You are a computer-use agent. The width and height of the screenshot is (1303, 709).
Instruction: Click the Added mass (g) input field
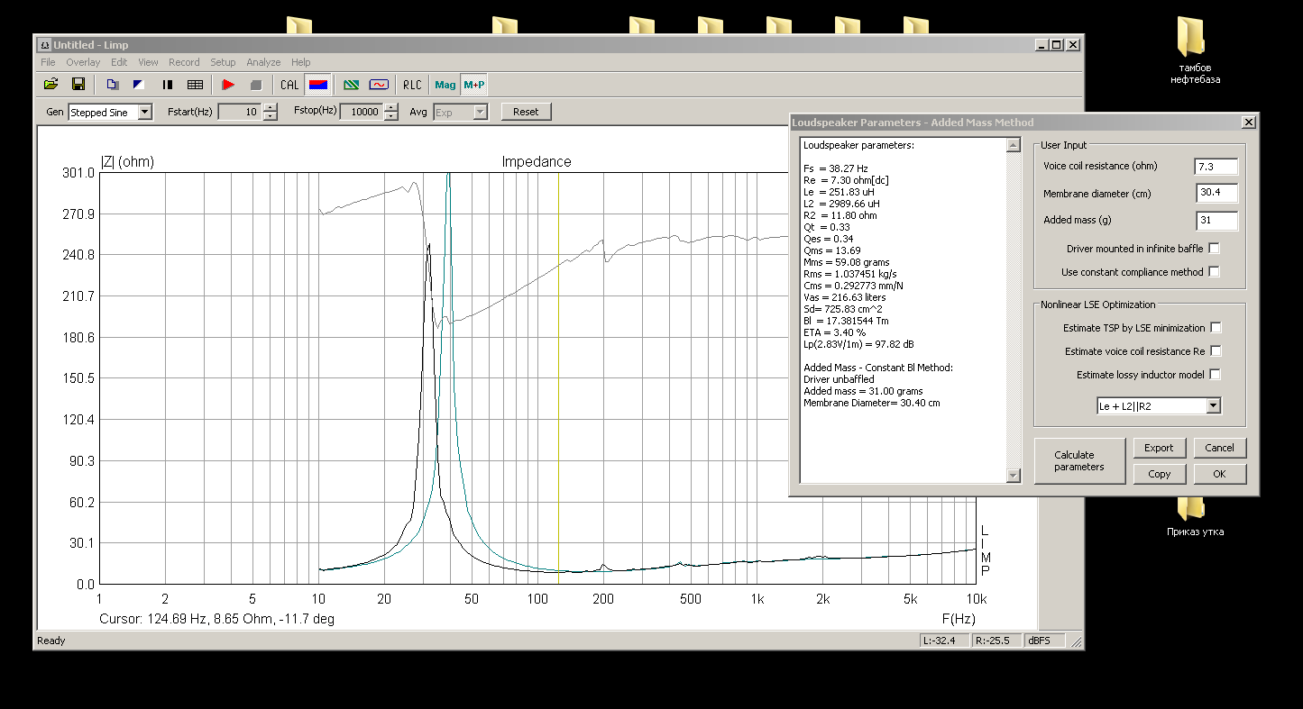(1216, 221)
